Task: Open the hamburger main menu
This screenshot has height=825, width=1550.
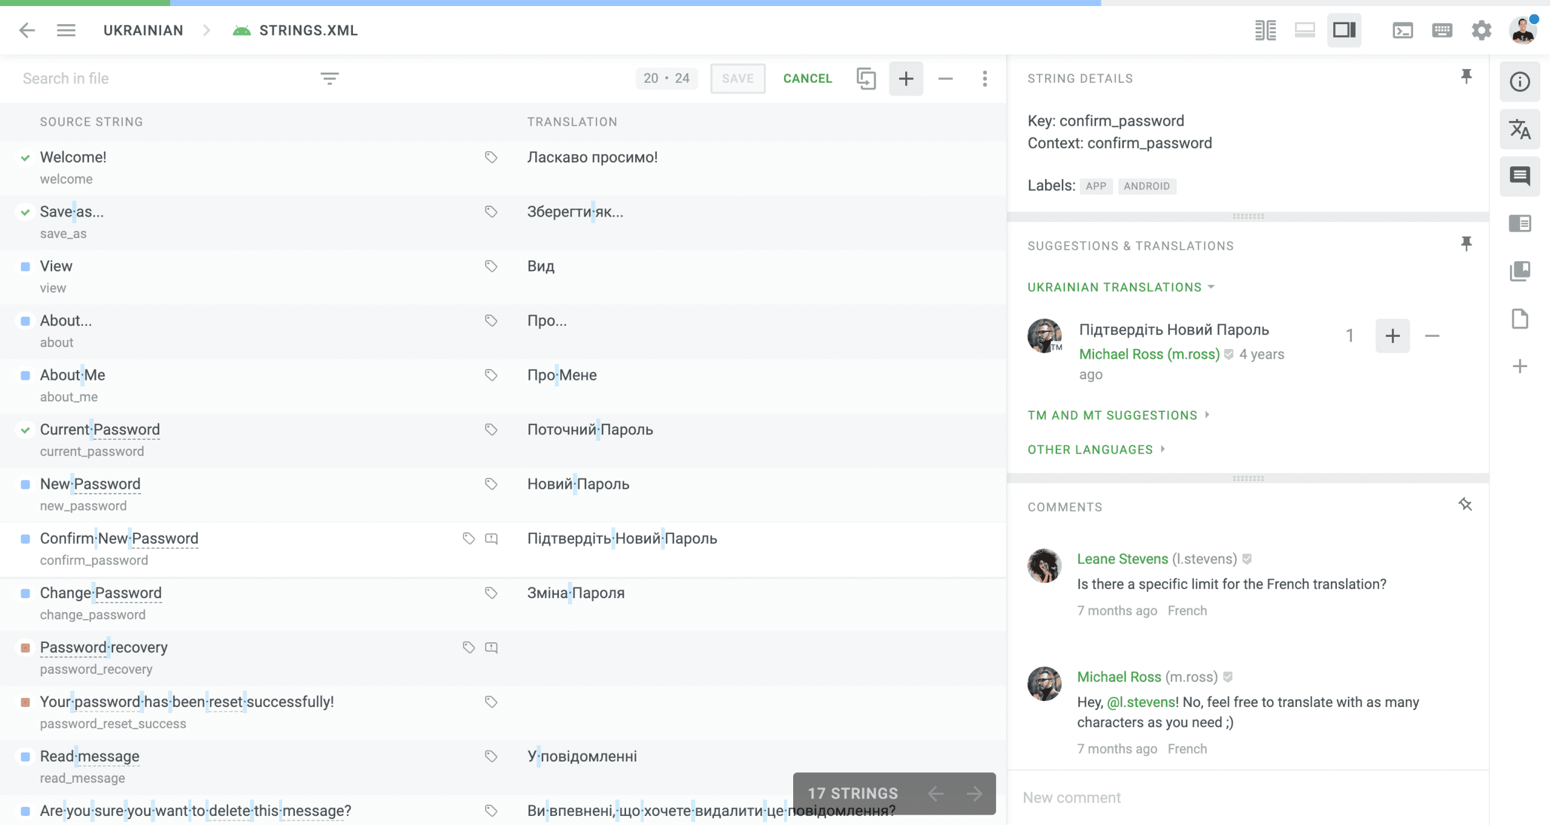Action: click(x=66, y=30)
